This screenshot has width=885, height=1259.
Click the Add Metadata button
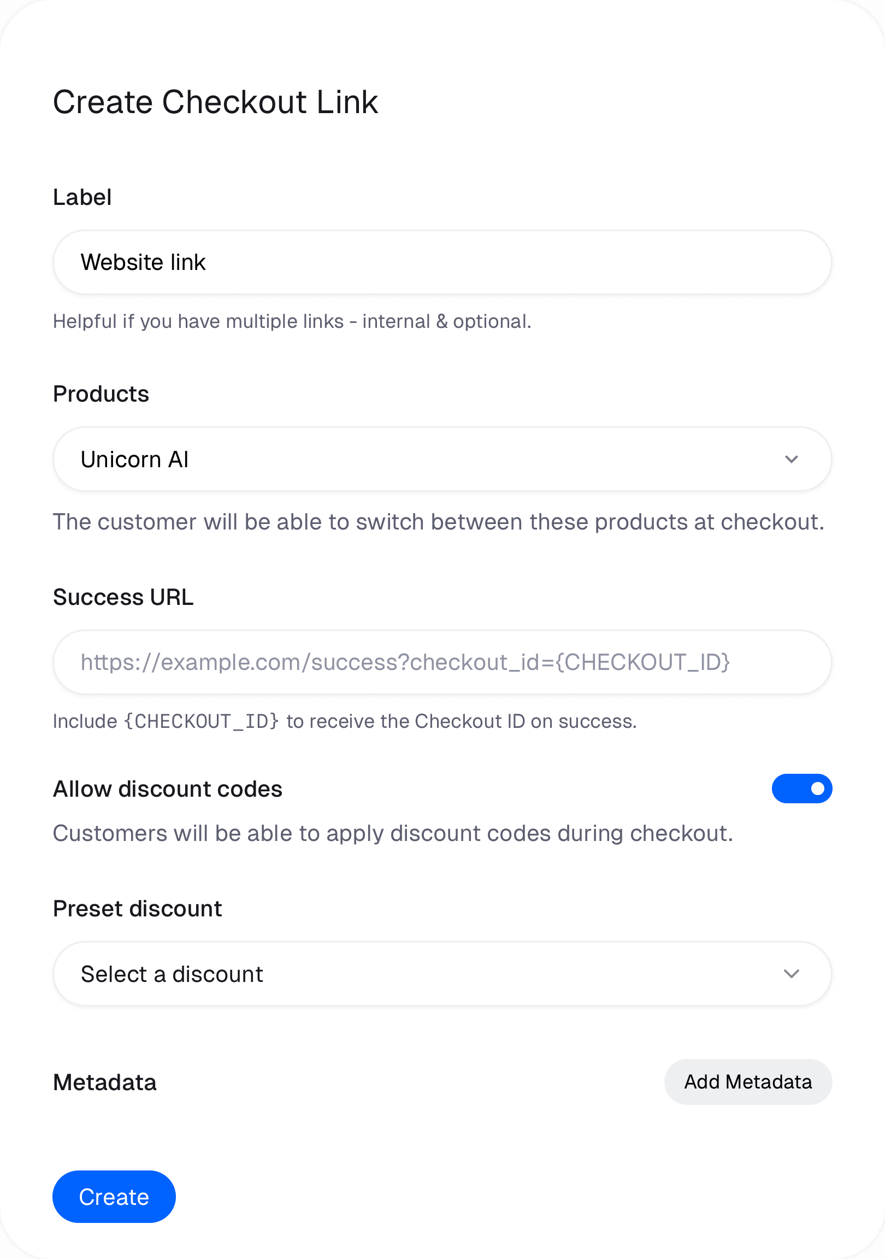pyautogui.click(x=748, y=1082)
